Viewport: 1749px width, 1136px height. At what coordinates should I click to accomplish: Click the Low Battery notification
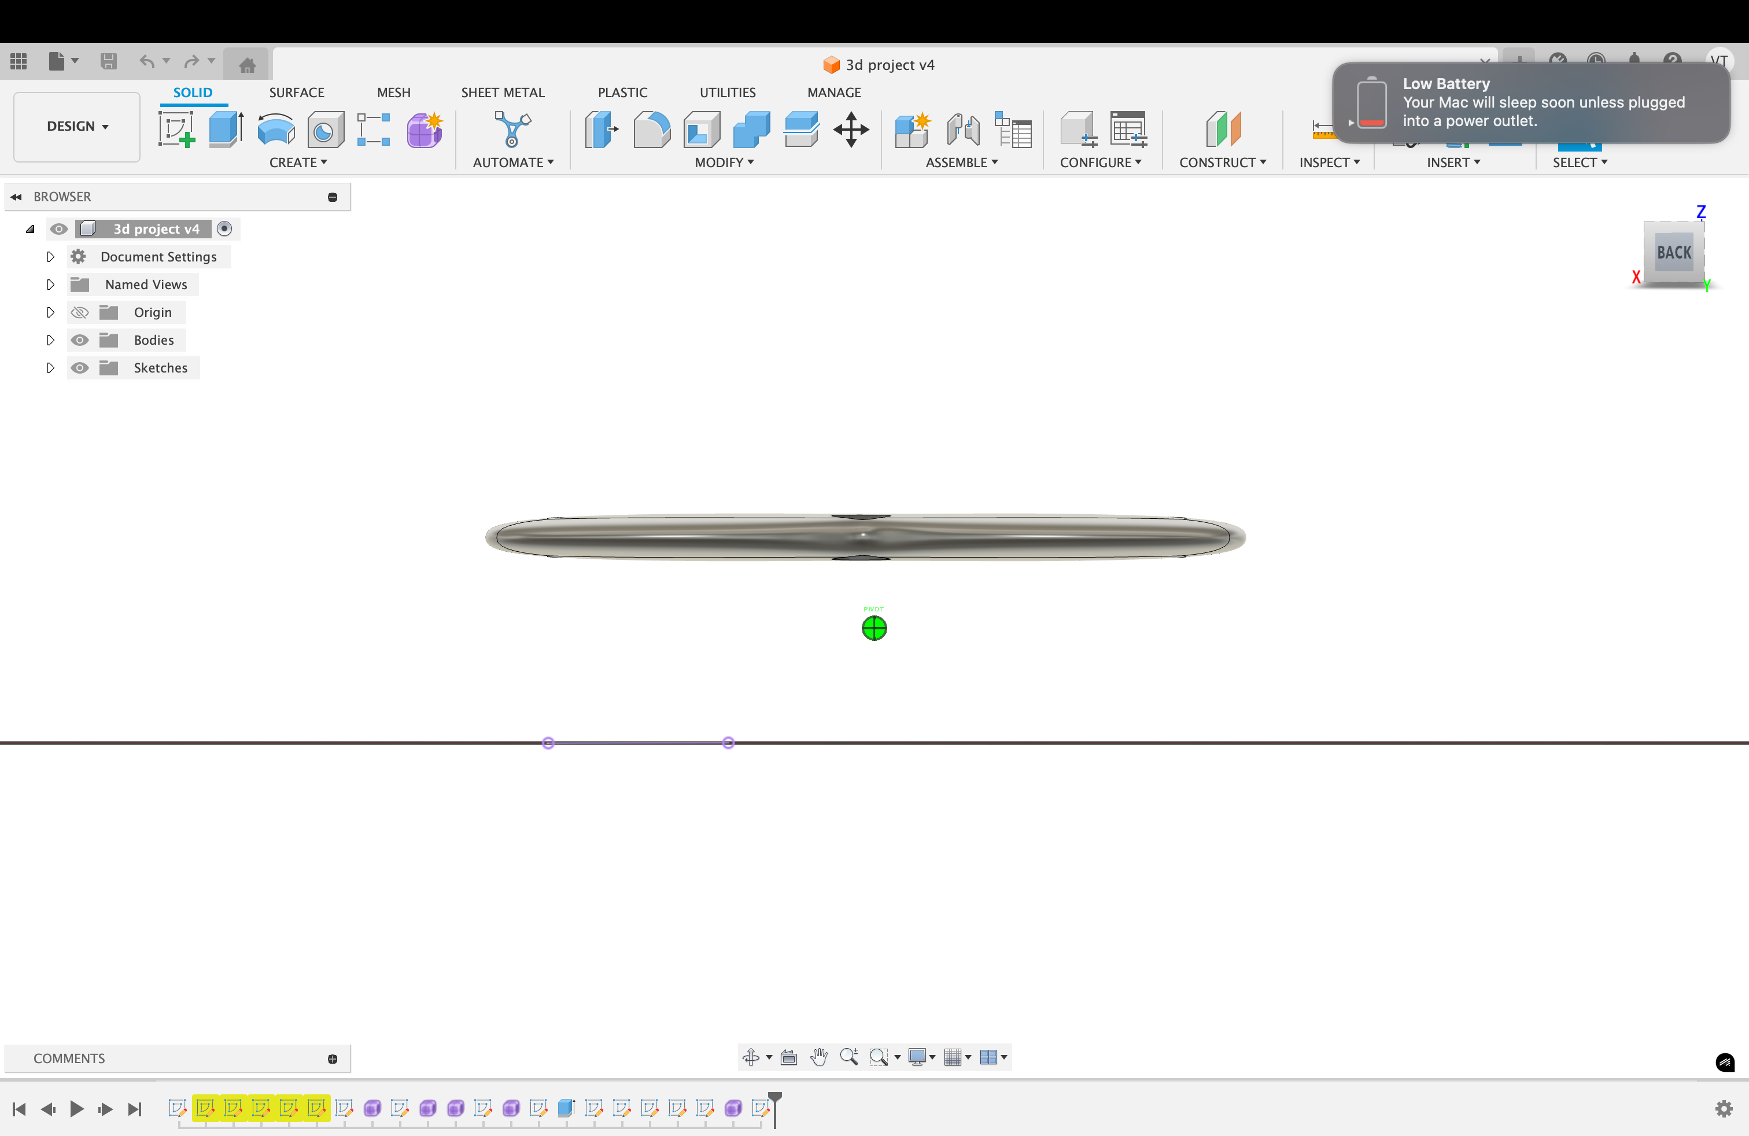click(1531, 102)
